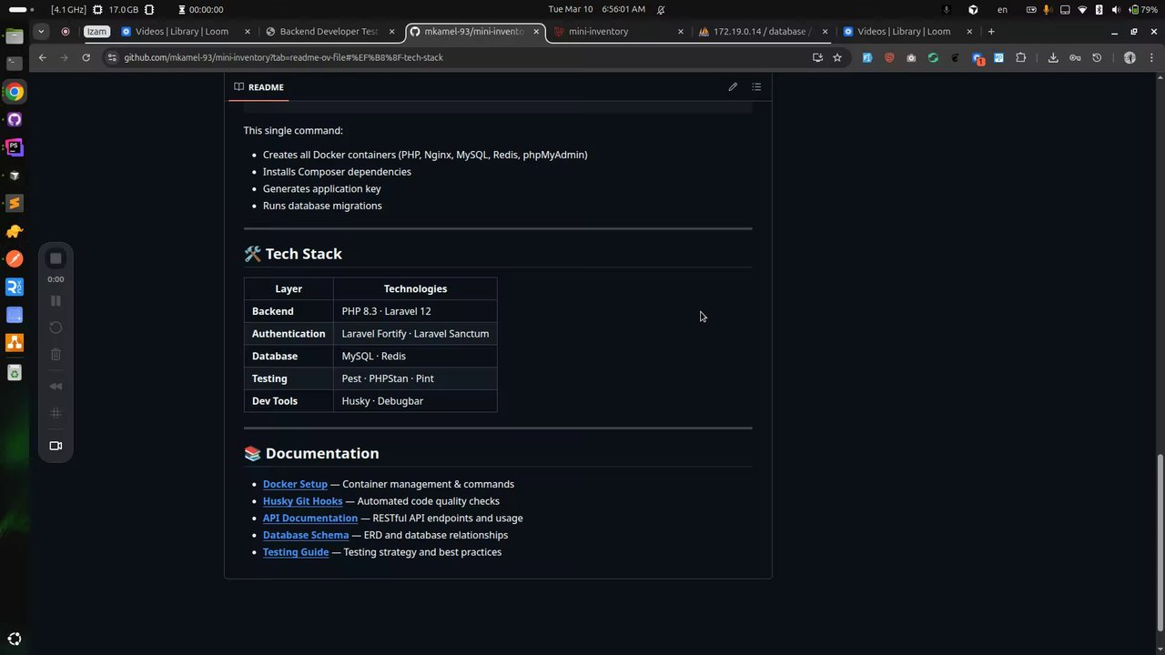
Task: Click the 'Husky · Debugbar' table cell
Action: [415, 400]
